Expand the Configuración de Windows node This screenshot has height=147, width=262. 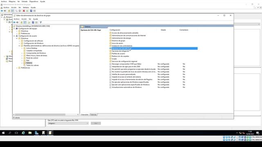tap(19, 43)
